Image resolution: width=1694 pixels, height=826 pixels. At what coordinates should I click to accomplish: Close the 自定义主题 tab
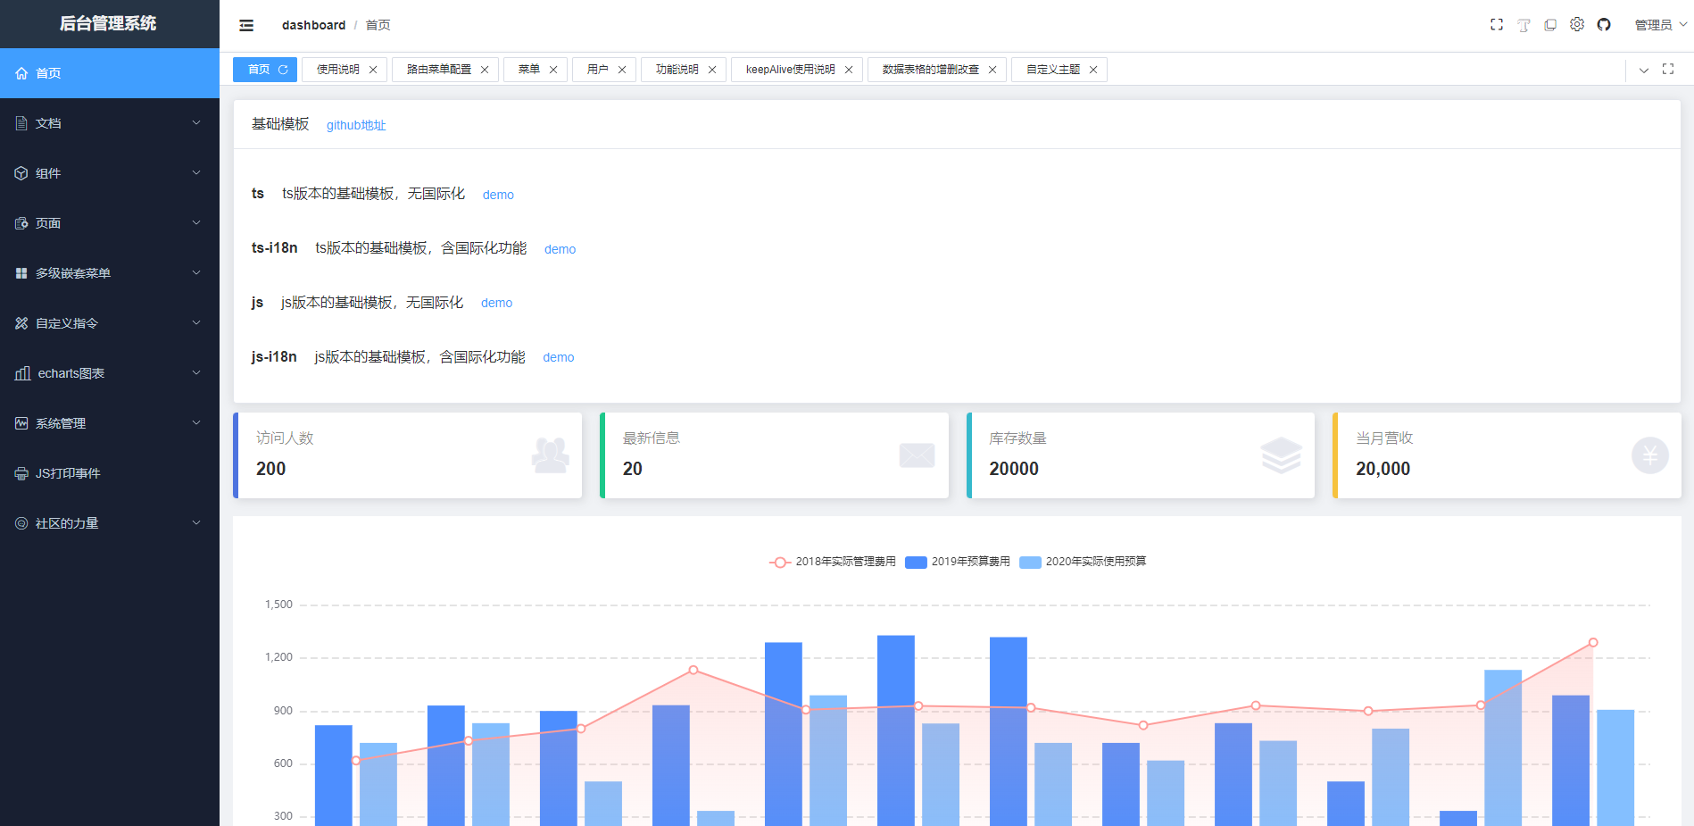click(x=1093, y=70)
